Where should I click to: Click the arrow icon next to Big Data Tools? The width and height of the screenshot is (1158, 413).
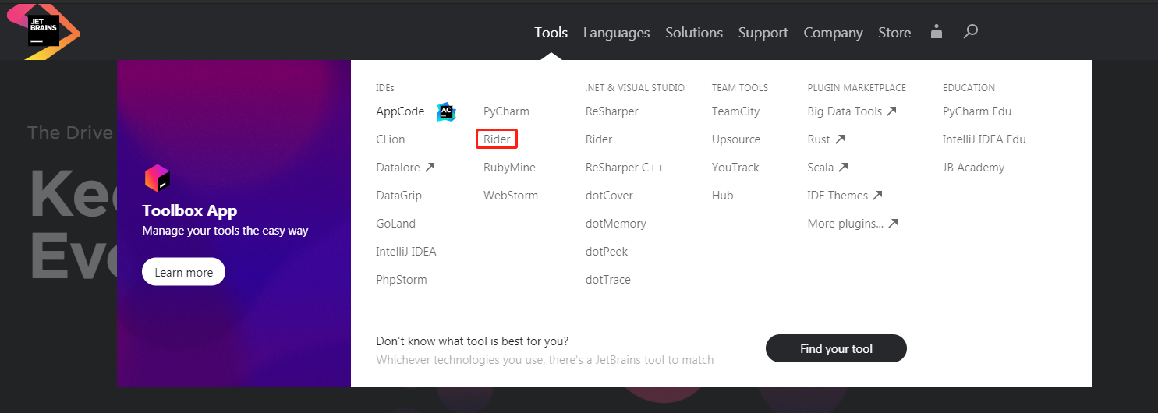coord(891,111)
